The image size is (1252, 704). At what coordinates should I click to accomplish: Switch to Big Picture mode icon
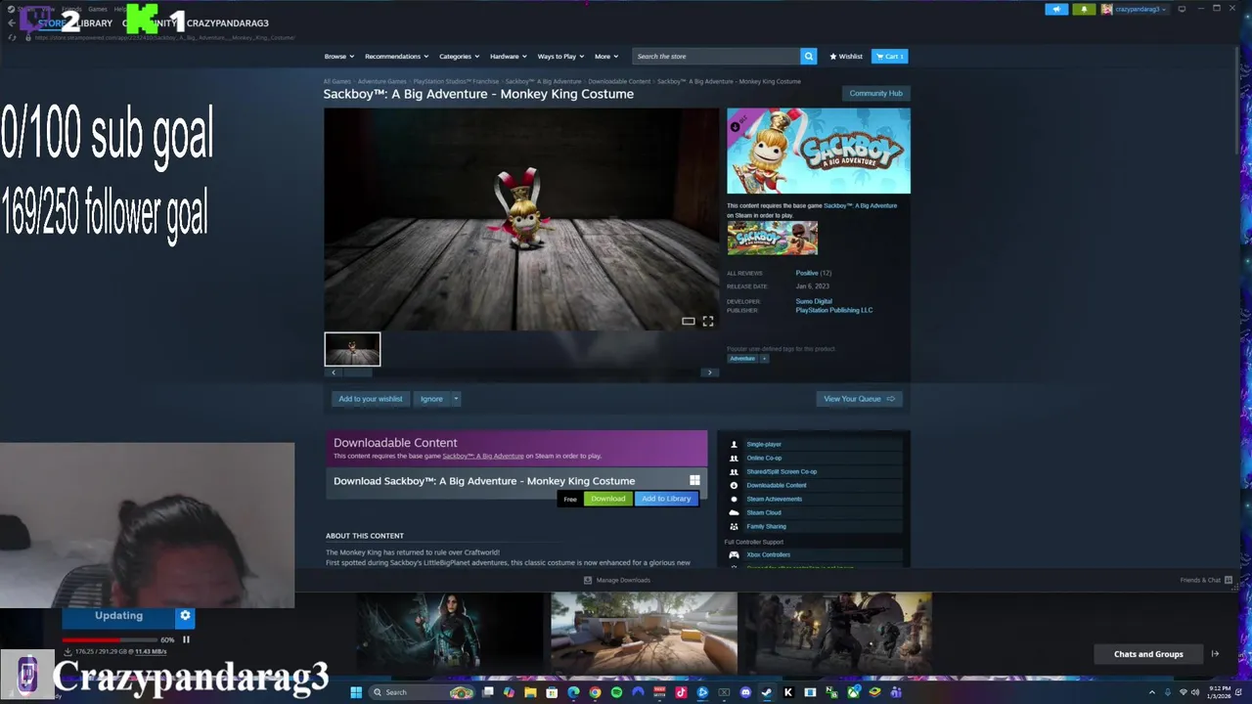point(1182,9)
